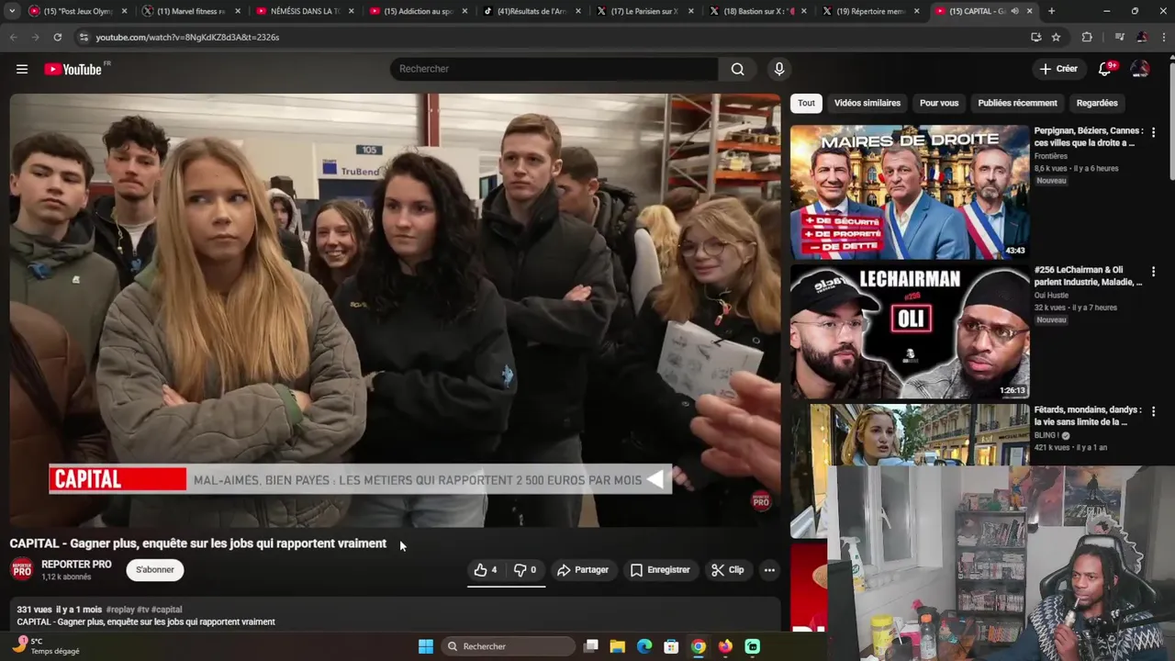1175x661 pixels.
Task: Switch to Post Jeux Olym browser tab
Action: 77,11
